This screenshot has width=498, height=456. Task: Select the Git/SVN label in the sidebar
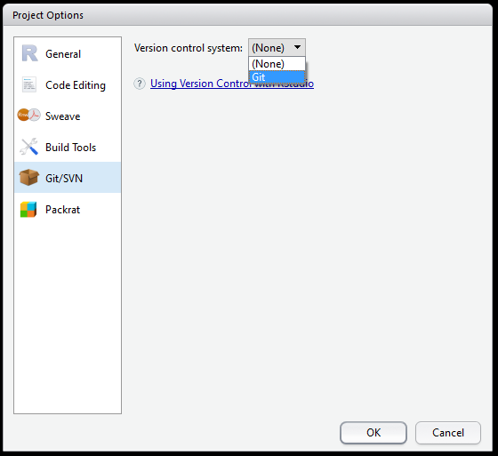(x=64, y=178)
